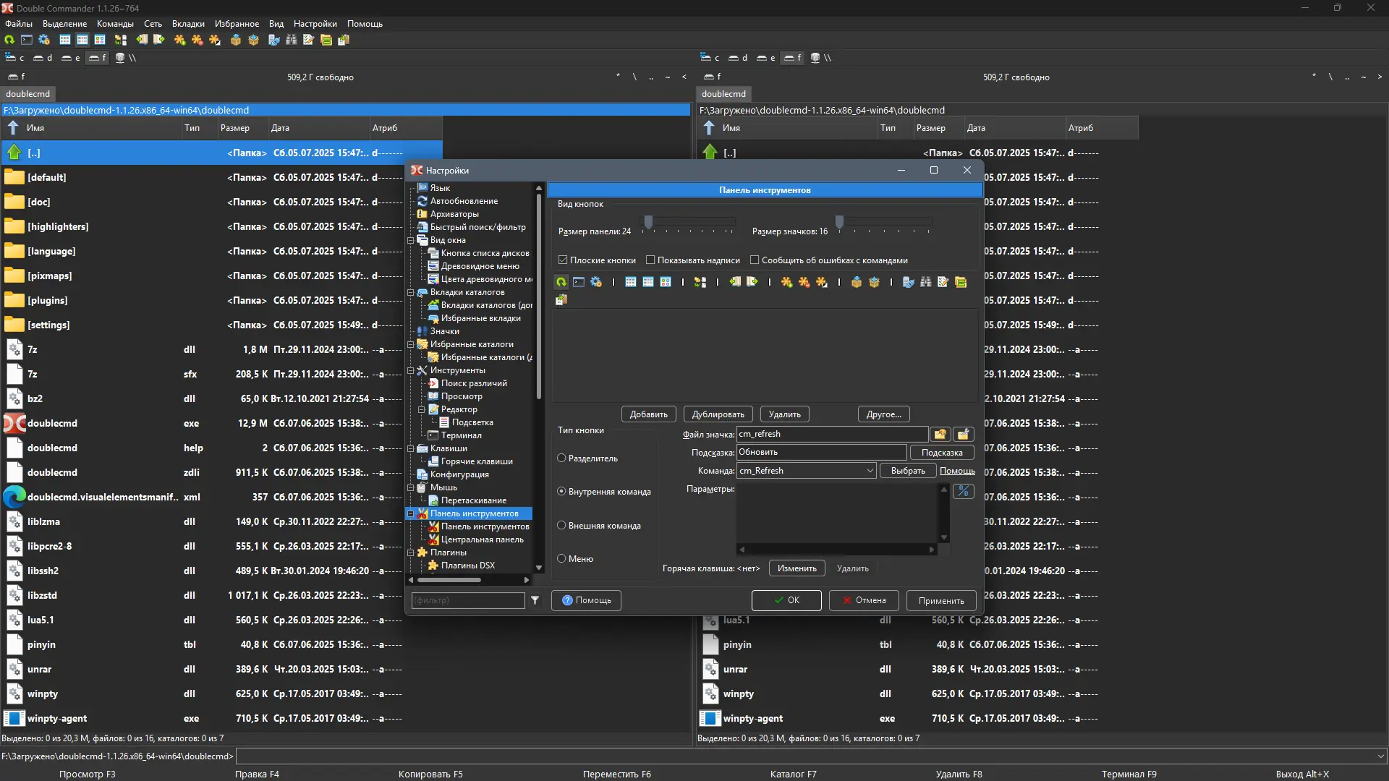Click the Дублировать button
The height and width of the screenshot is (781, 1389).
coord(718,414)
